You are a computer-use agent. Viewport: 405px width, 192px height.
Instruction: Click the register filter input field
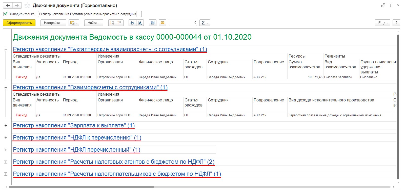[87, 14]
